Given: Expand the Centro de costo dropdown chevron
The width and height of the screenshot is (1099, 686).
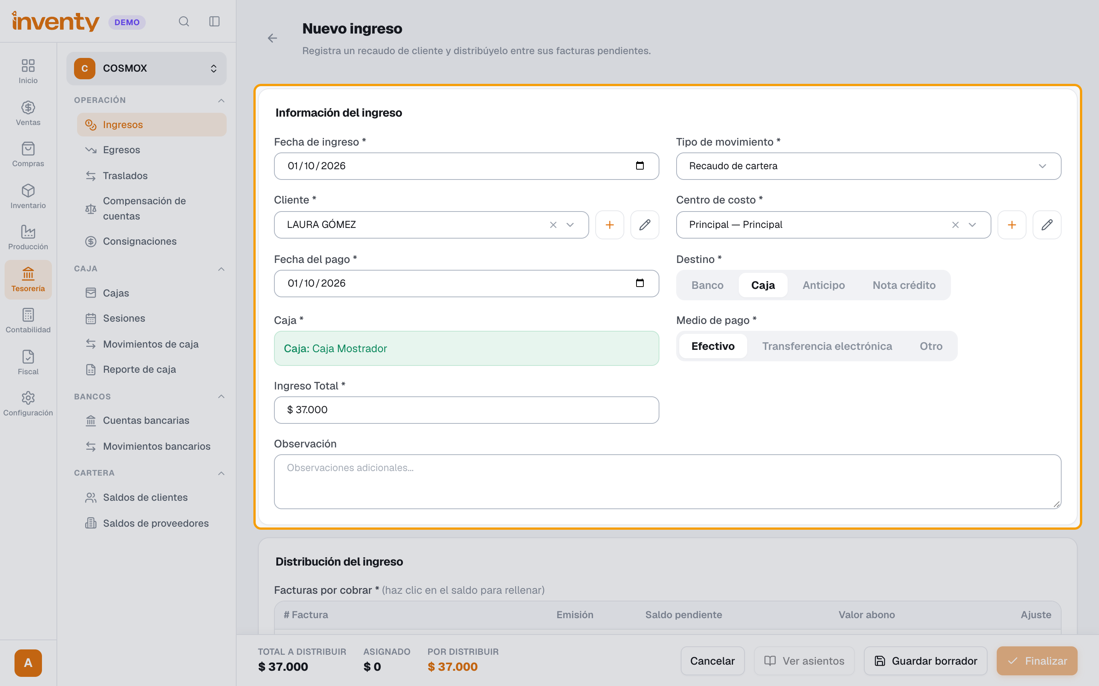Looking at the screenshot, I should [x=972, y=224].
